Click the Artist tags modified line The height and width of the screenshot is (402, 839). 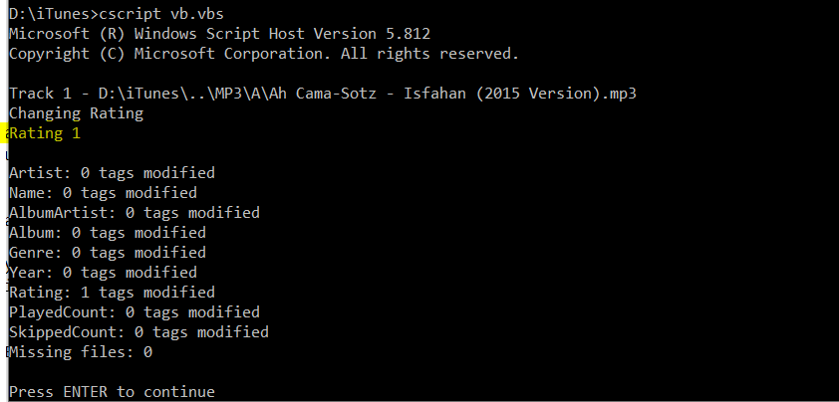(x=112, y=173)
